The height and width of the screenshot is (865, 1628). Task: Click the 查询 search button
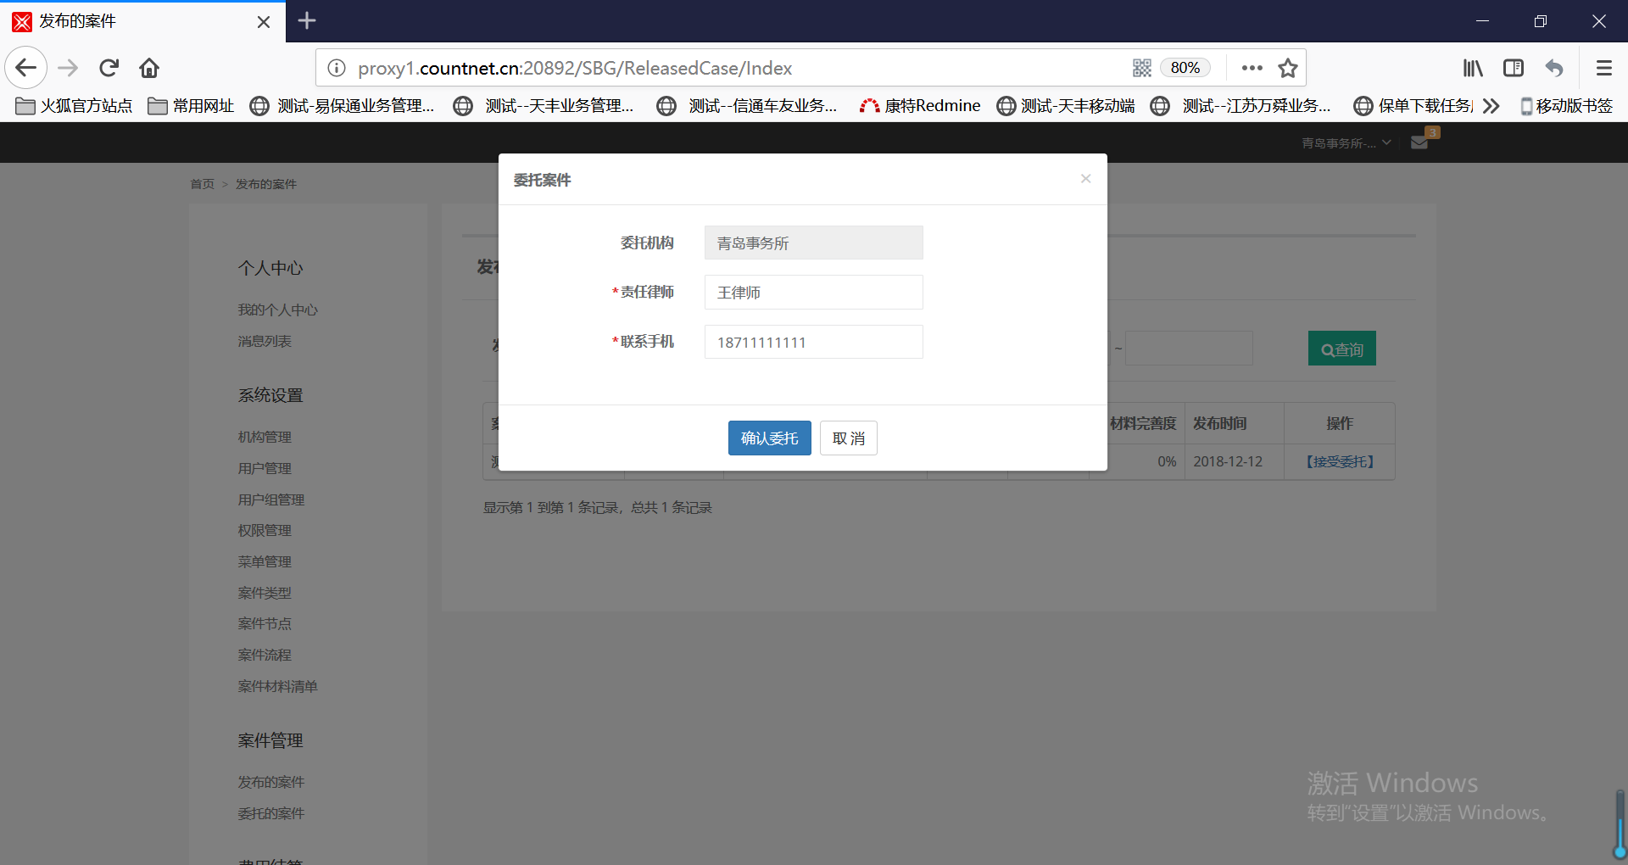tap(1341, 349)
